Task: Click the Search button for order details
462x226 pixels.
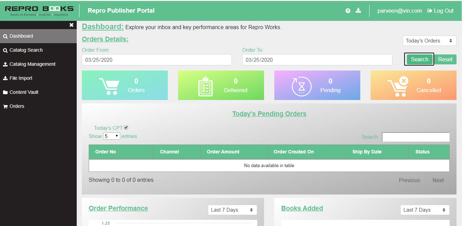Action: pyautogui.click(x=419, y=59)
